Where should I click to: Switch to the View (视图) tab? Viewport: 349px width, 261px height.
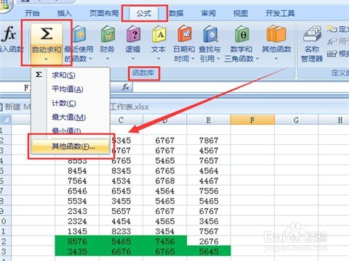(x=241, y=13)
